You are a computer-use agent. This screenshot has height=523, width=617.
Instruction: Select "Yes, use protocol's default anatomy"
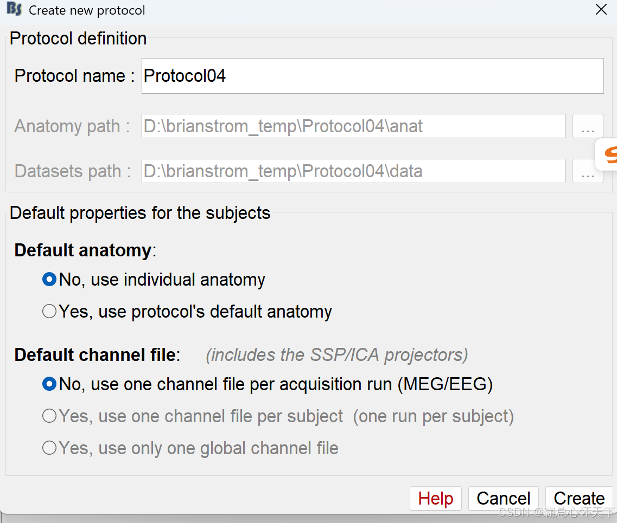pyautogui.click(x=49, y=312)
